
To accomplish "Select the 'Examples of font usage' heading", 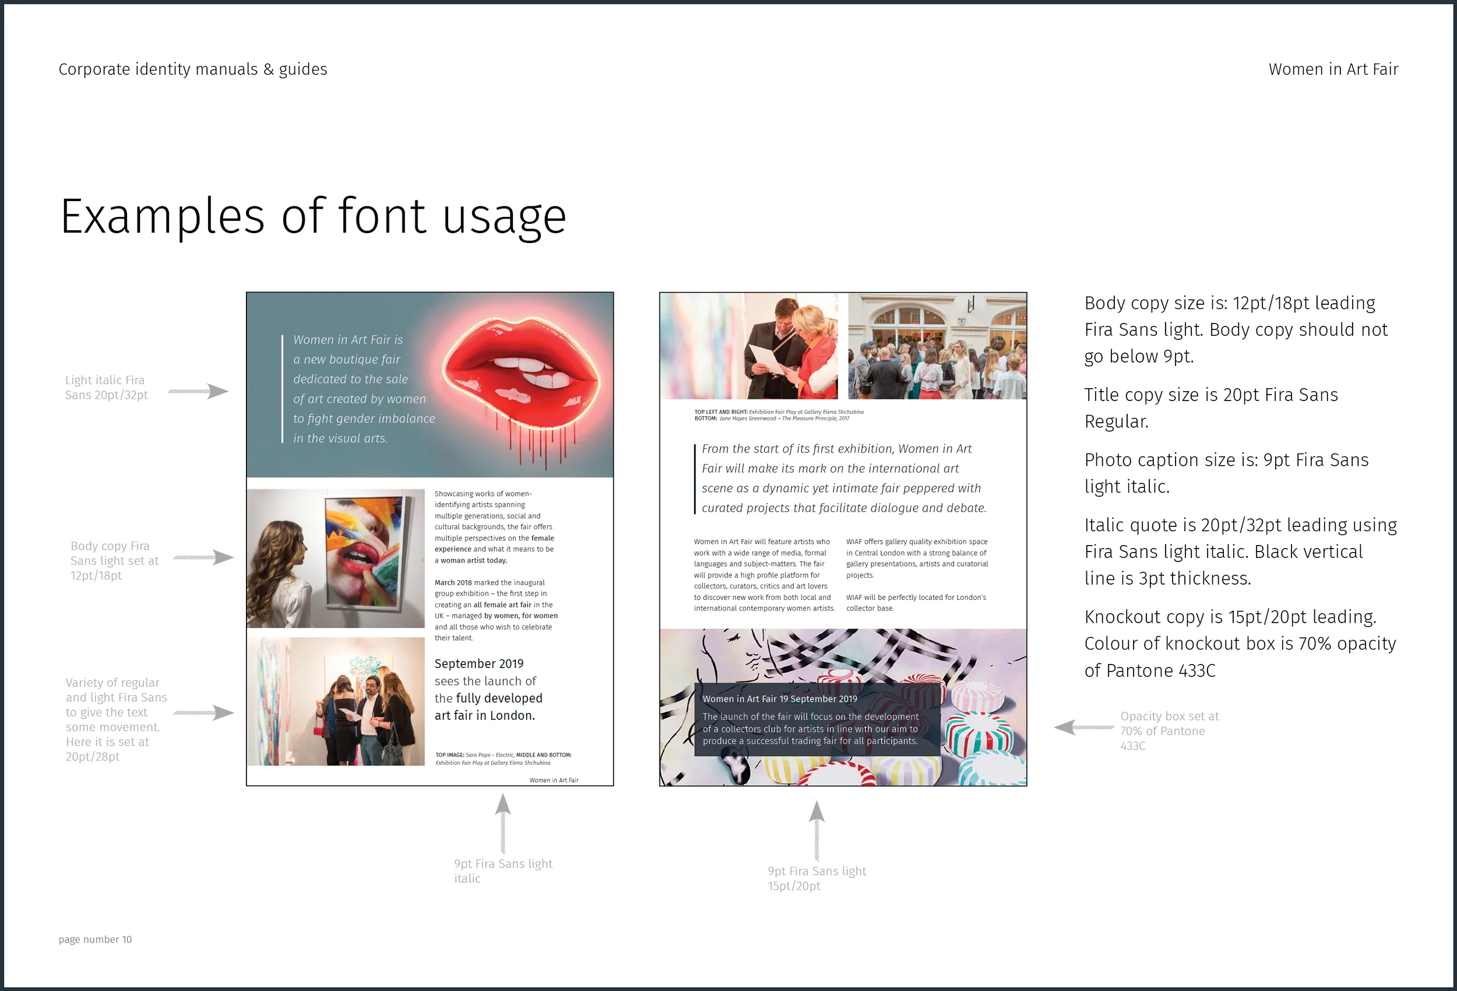I will coord(312,216).
